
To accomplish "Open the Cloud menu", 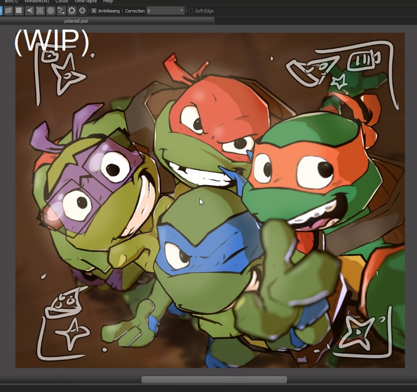I will coord(62,1).
